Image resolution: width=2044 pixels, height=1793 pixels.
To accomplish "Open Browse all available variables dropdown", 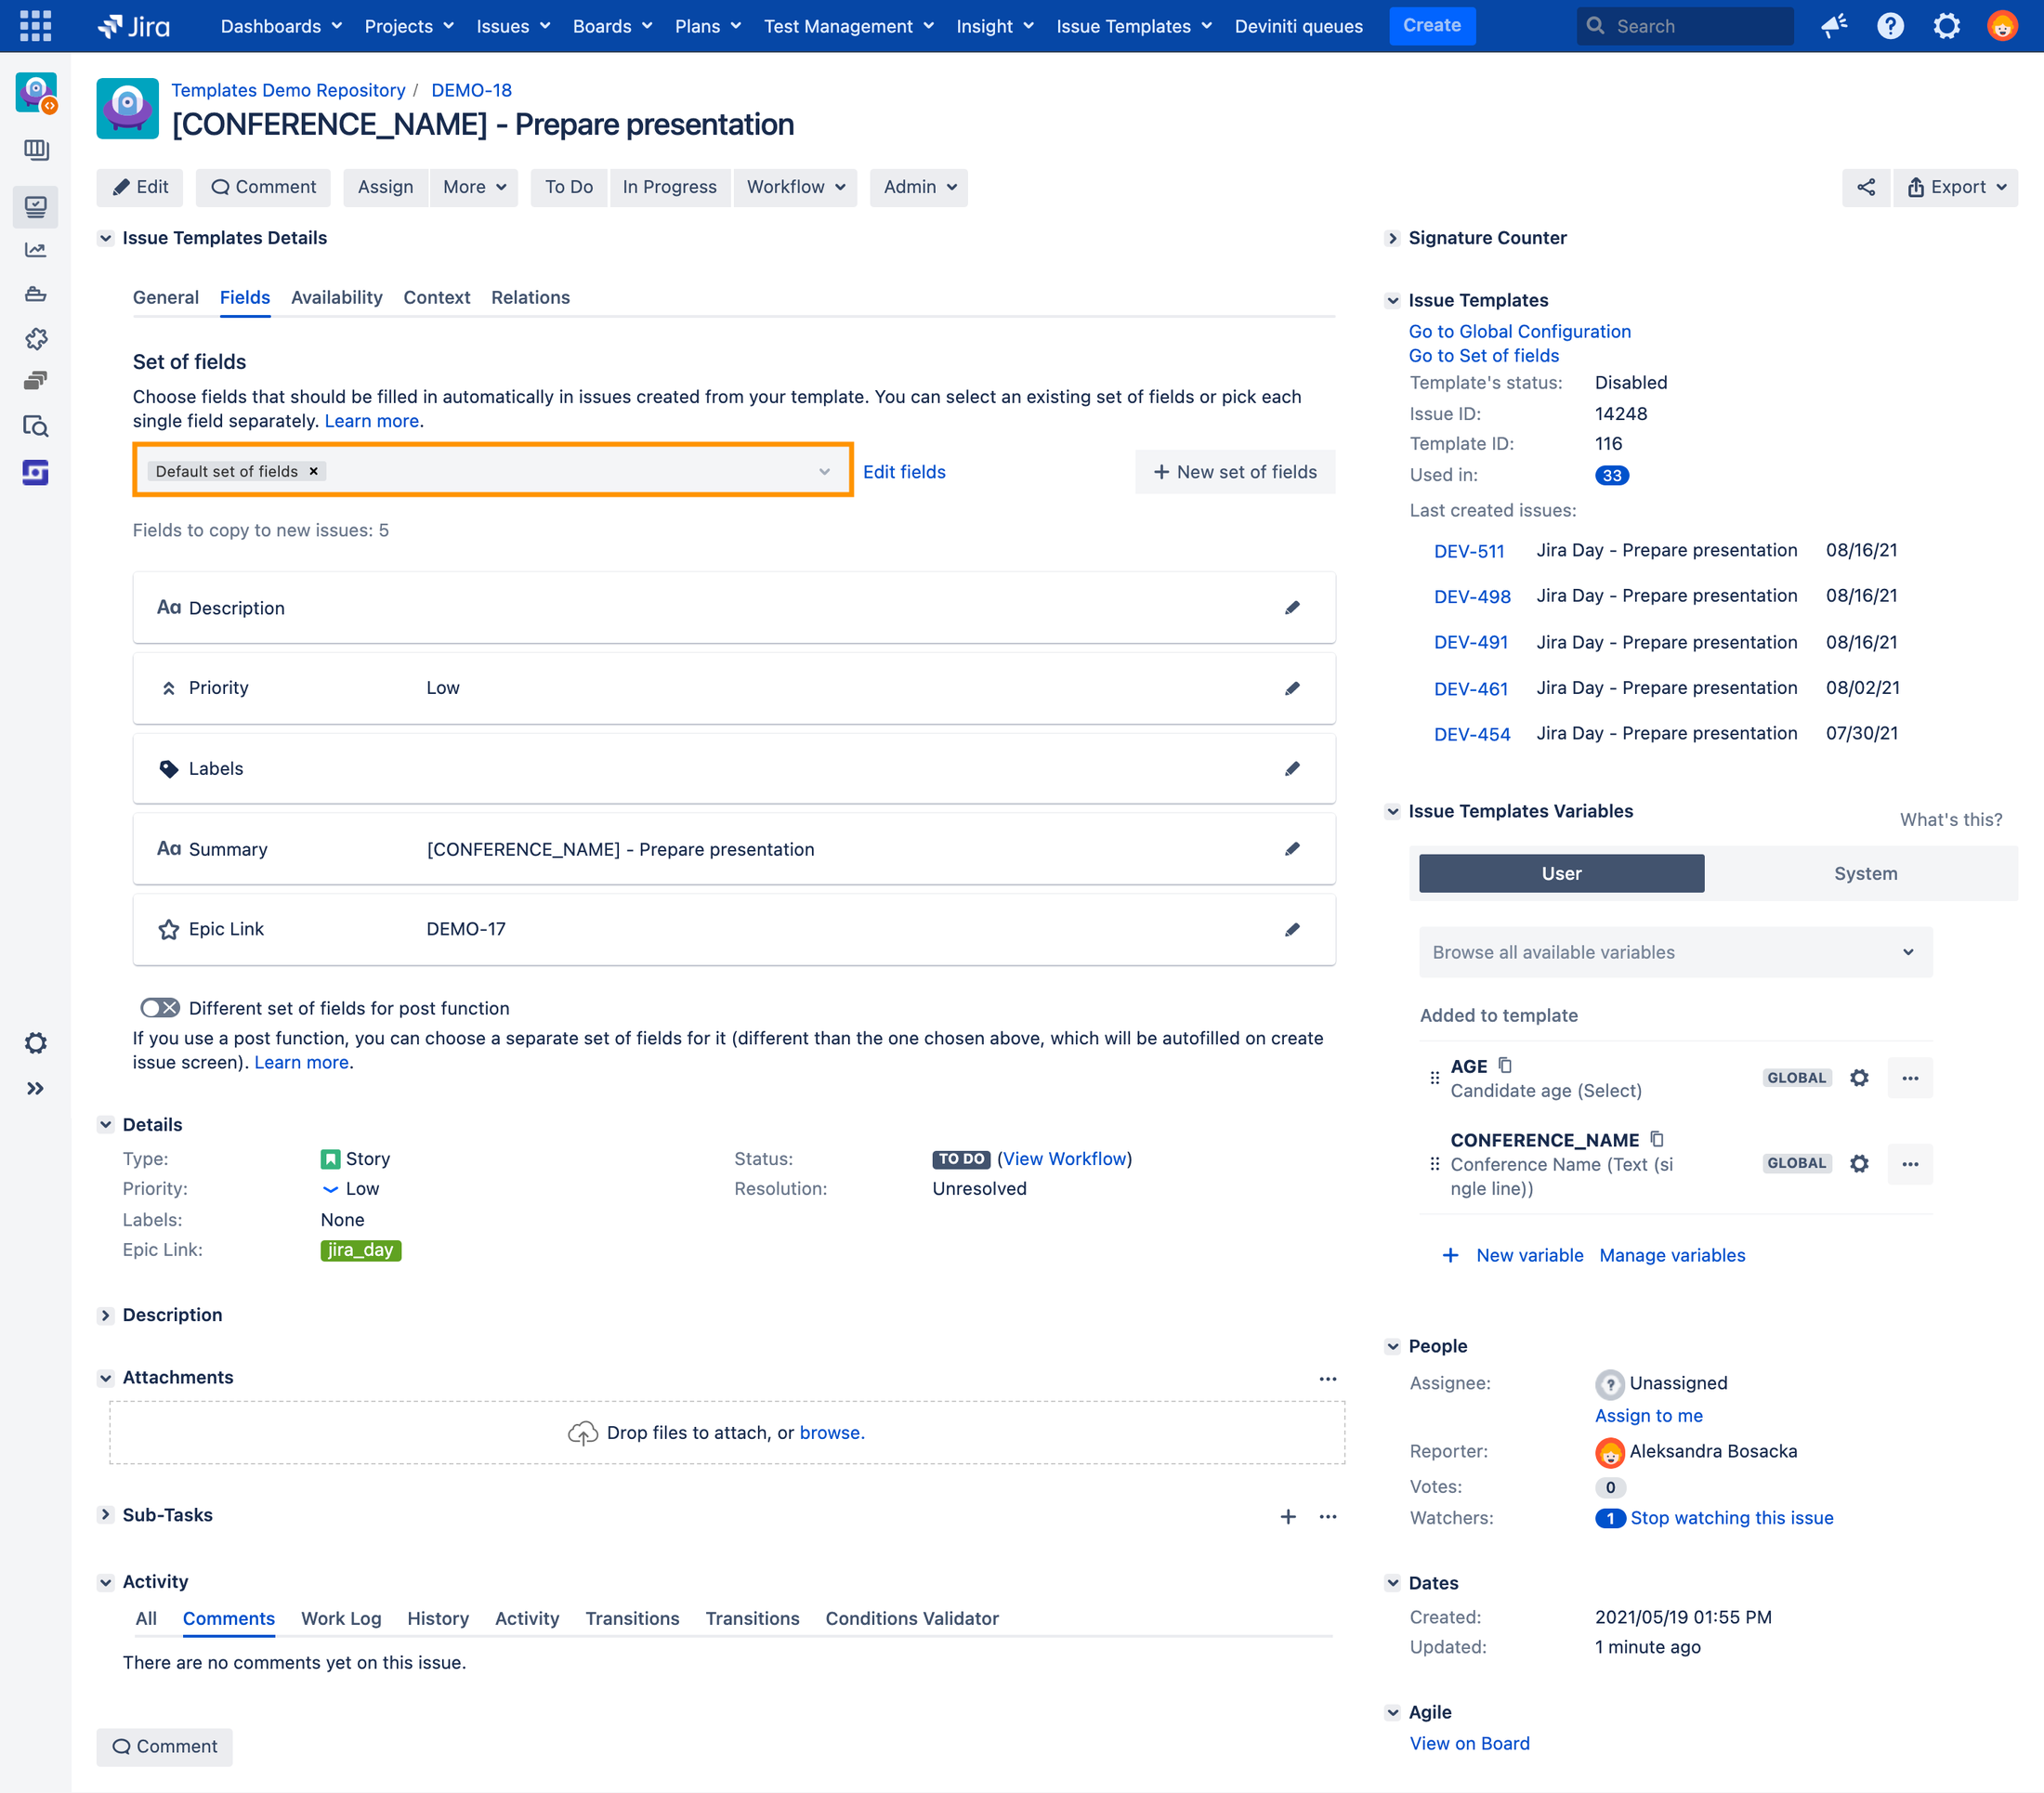I will click(1675, 952).
